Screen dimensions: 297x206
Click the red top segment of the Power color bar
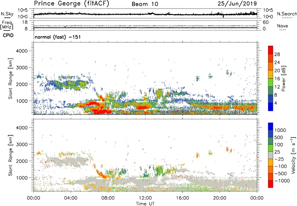(271, 50)
